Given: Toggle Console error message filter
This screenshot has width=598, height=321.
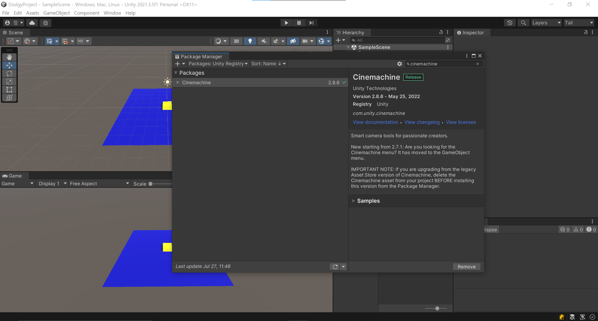Looking at the screenshot, I should 591,229.
